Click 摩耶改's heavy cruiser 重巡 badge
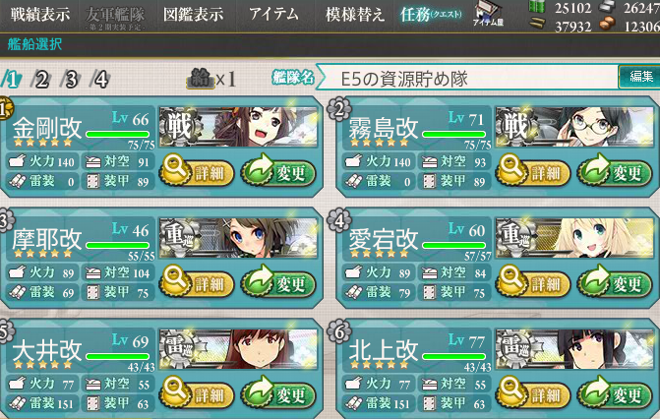 pyautogui.click(x=180, y=236)
